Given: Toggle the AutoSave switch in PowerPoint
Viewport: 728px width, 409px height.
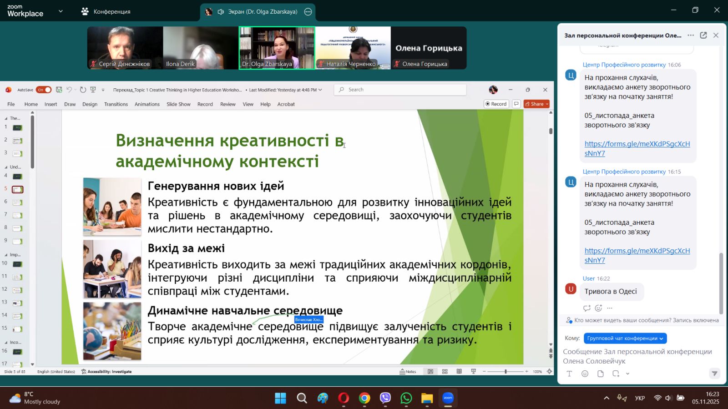Looking at the screenshot, I should pyautogui.click(x=44, y=90).
